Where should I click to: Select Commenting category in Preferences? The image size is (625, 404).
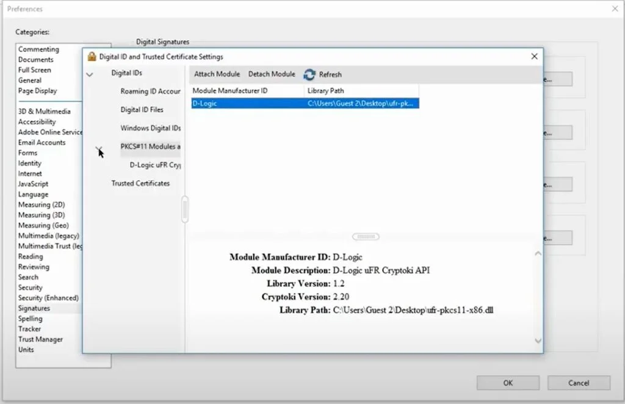(38, 49)
